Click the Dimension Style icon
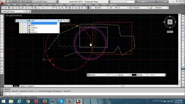This screenshot has width=185, height=104. click(x=111, y=8)
